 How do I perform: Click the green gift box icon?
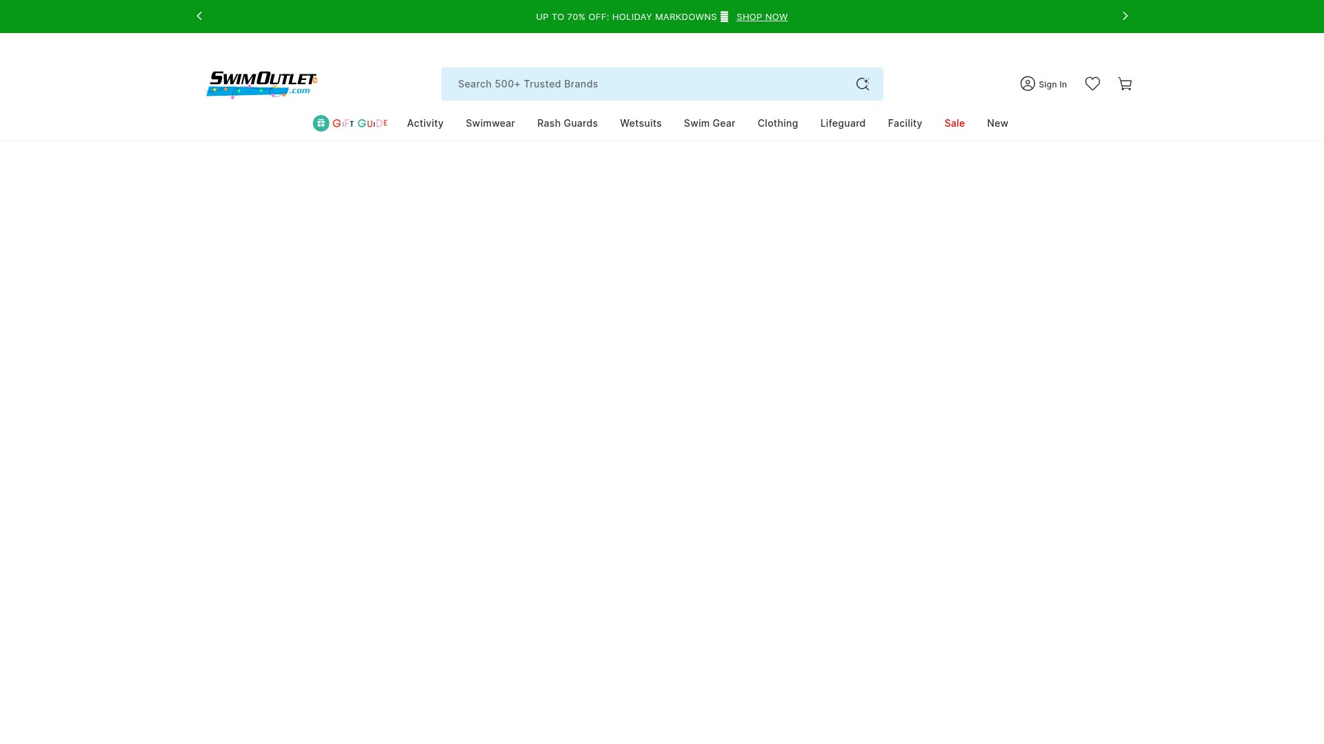tap(321, 123)
